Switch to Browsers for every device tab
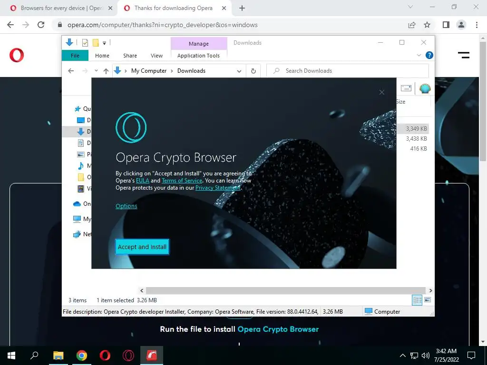 61,8
